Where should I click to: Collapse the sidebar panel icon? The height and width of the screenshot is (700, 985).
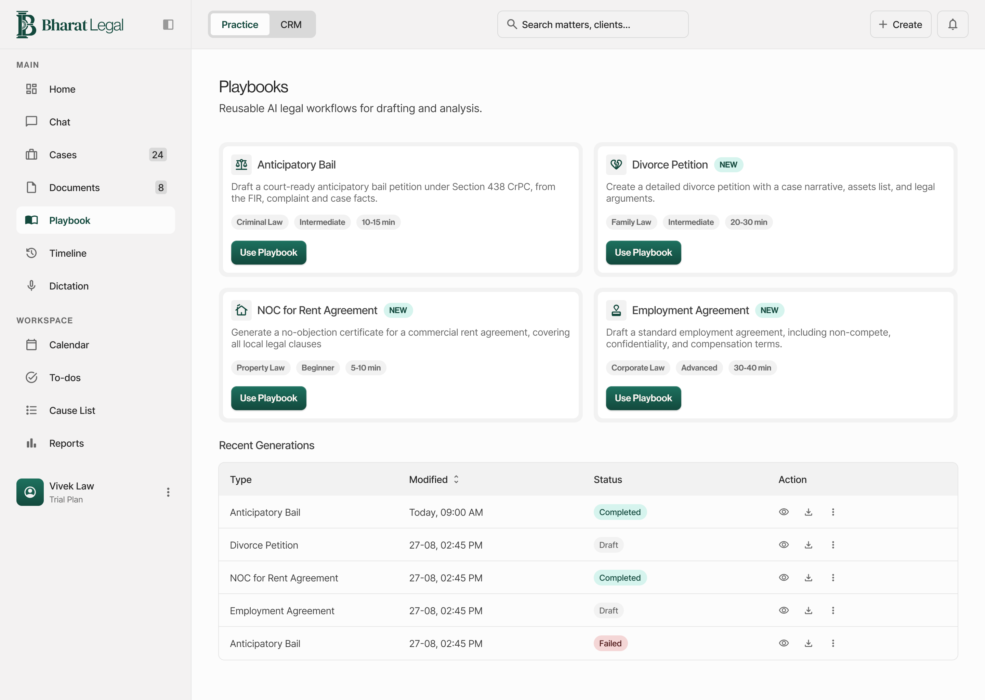click(x=168, y=25)
